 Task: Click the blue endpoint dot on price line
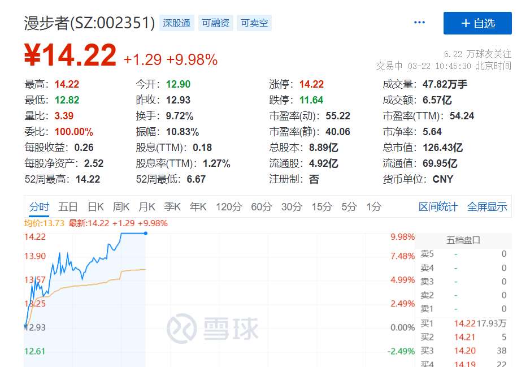[x=146, y=233]
